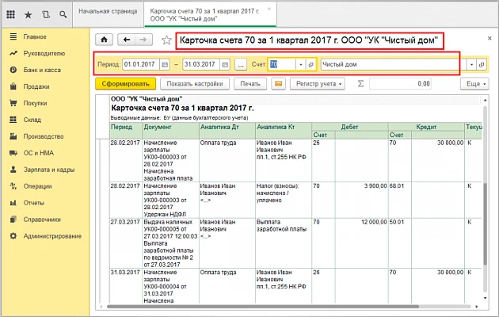Open the Руководителю section

[45, 53]
